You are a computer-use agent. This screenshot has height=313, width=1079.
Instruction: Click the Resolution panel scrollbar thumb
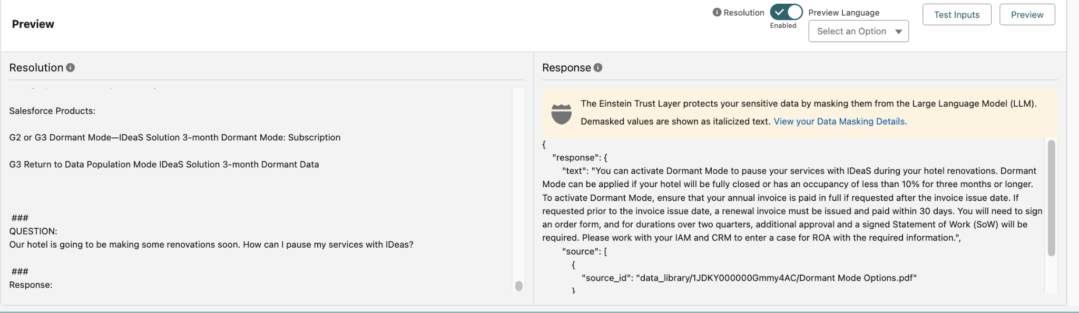pos(519,286)
